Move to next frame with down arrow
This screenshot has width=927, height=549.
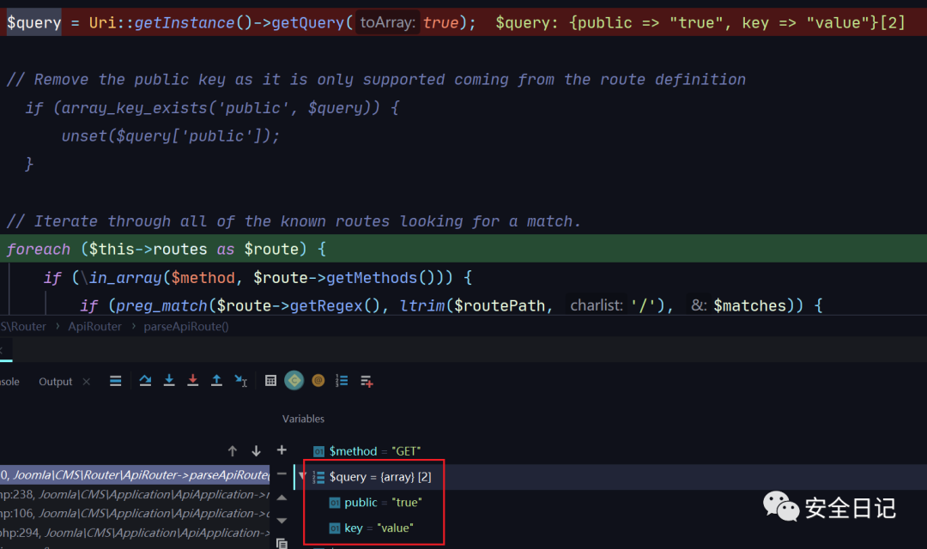[x=256, y=451]
